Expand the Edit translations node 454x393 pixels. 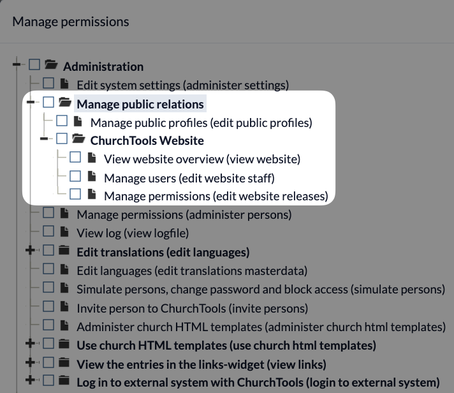pyautogui.click(x=30, y=251)
